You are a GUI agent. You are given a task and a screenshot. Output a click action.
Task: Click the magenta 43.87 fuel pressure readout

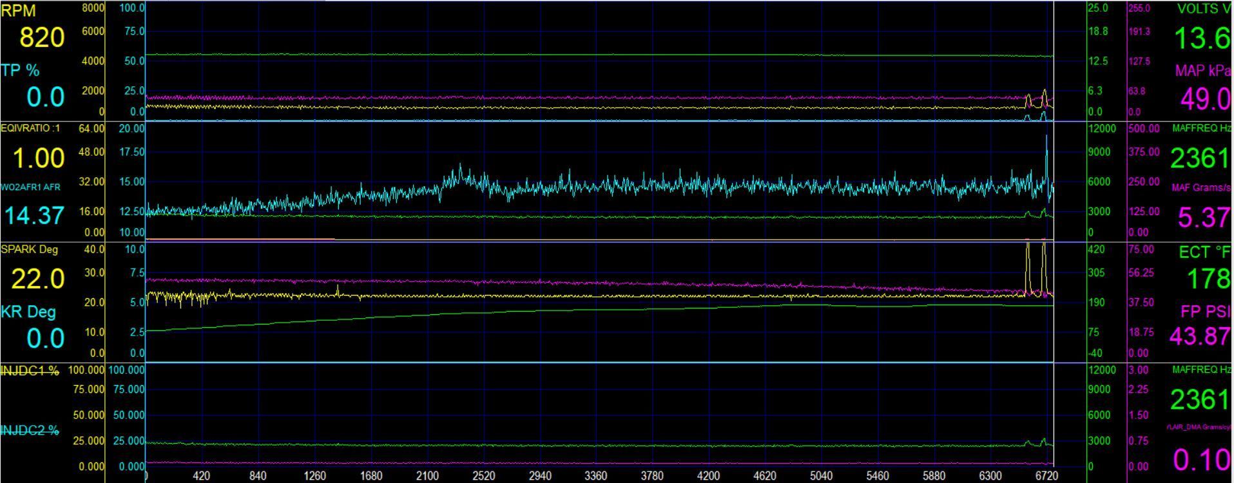pos(1200,336)
